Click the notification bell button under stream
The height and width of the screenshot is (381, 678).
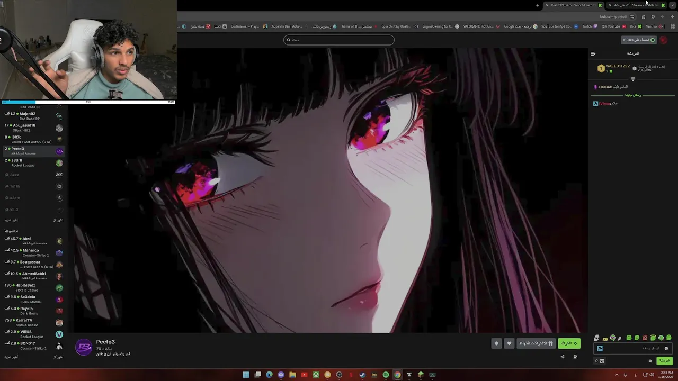click(x=496, y=343)
